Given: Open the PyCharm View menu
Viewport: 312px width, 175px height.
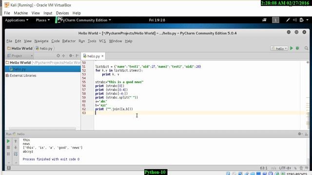Looking at the screenshot, I should click(28, 41).
